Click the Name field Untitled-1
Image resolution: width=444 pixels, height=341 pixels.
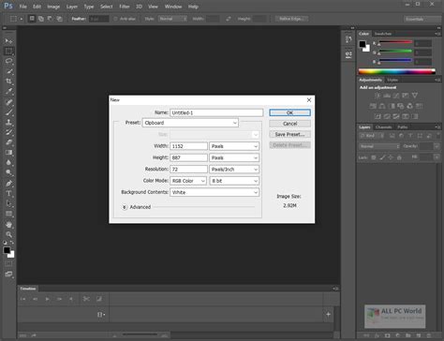click(x=216, y=112)
